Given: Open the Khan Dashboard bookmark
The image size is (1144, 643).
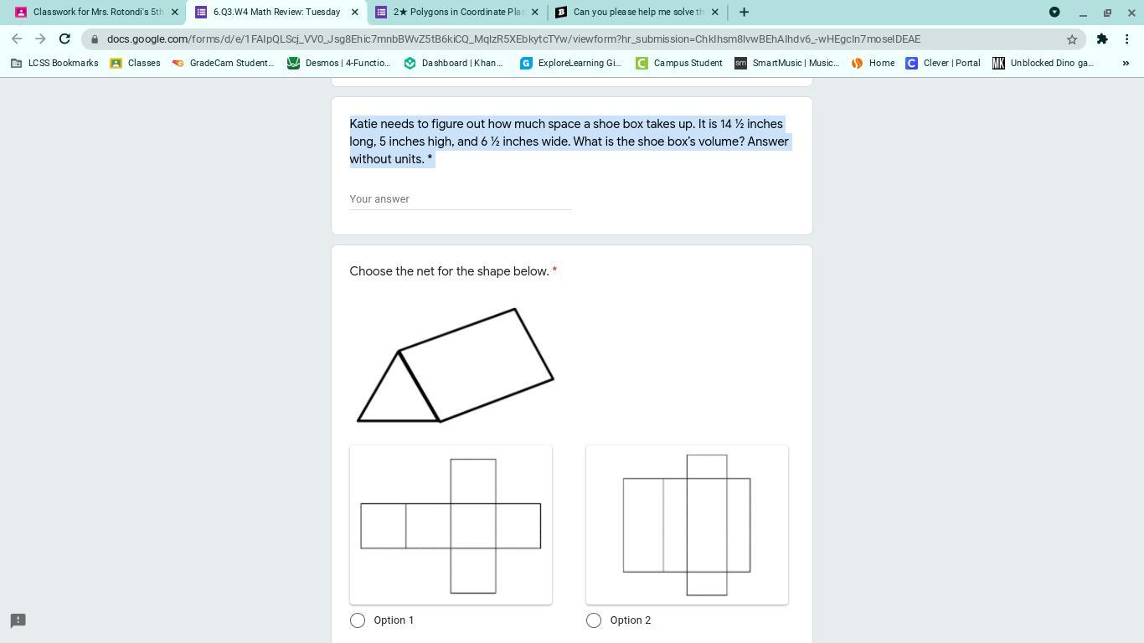Looking at the screenshot, I should pyautogui.click(x=453, y=63).
